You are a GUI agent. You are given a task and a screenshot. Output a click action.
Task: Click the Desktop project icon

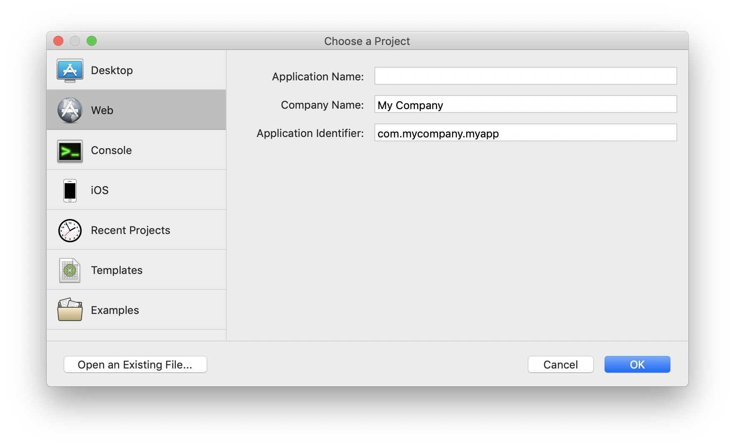pyautogui.click(x=70, y=70)
